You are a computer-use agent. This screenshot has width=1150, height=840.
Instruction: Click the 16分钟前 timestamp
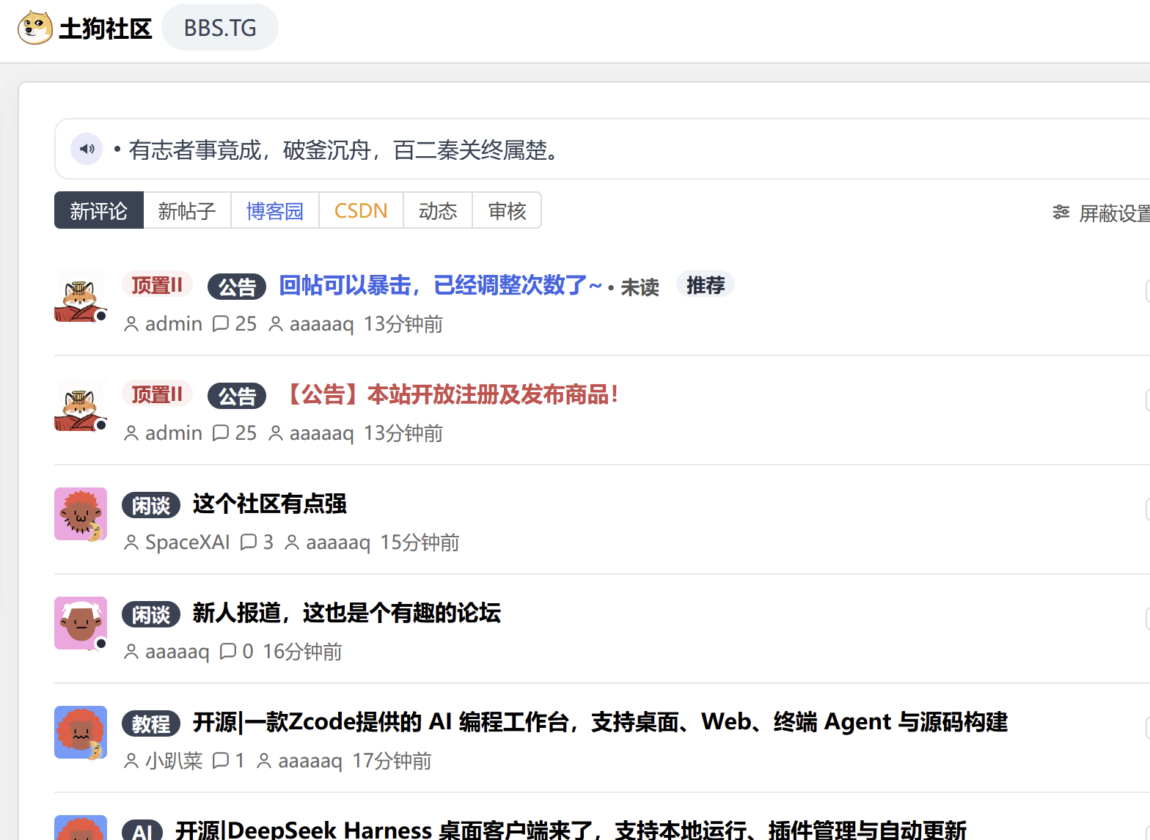pos(302,651)
